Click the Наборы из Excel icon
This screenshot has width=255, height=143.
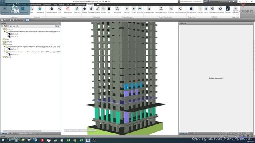click(x=161, y=9)
